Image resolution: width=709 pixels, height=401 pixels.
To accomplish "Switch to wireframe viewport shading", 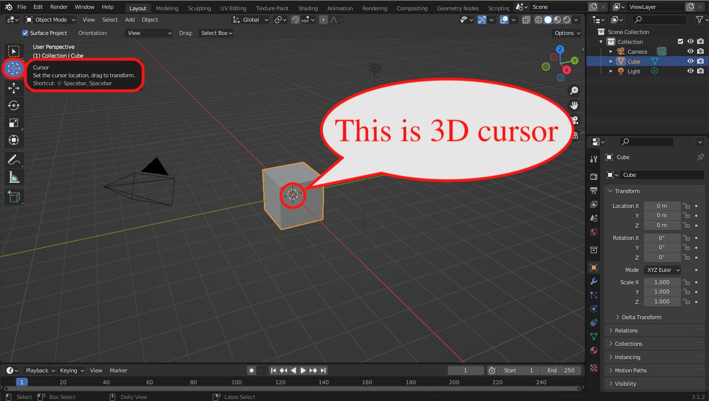I will tap(538, 20).
